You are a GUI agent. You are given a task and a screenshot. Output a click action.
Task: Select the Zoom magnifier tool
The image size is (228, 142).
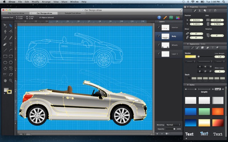tap(11, 81)
